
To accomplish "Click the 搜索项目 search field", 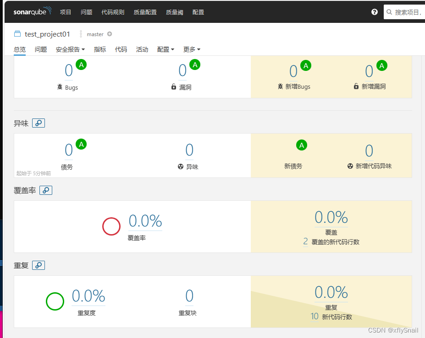I will 404,12.
